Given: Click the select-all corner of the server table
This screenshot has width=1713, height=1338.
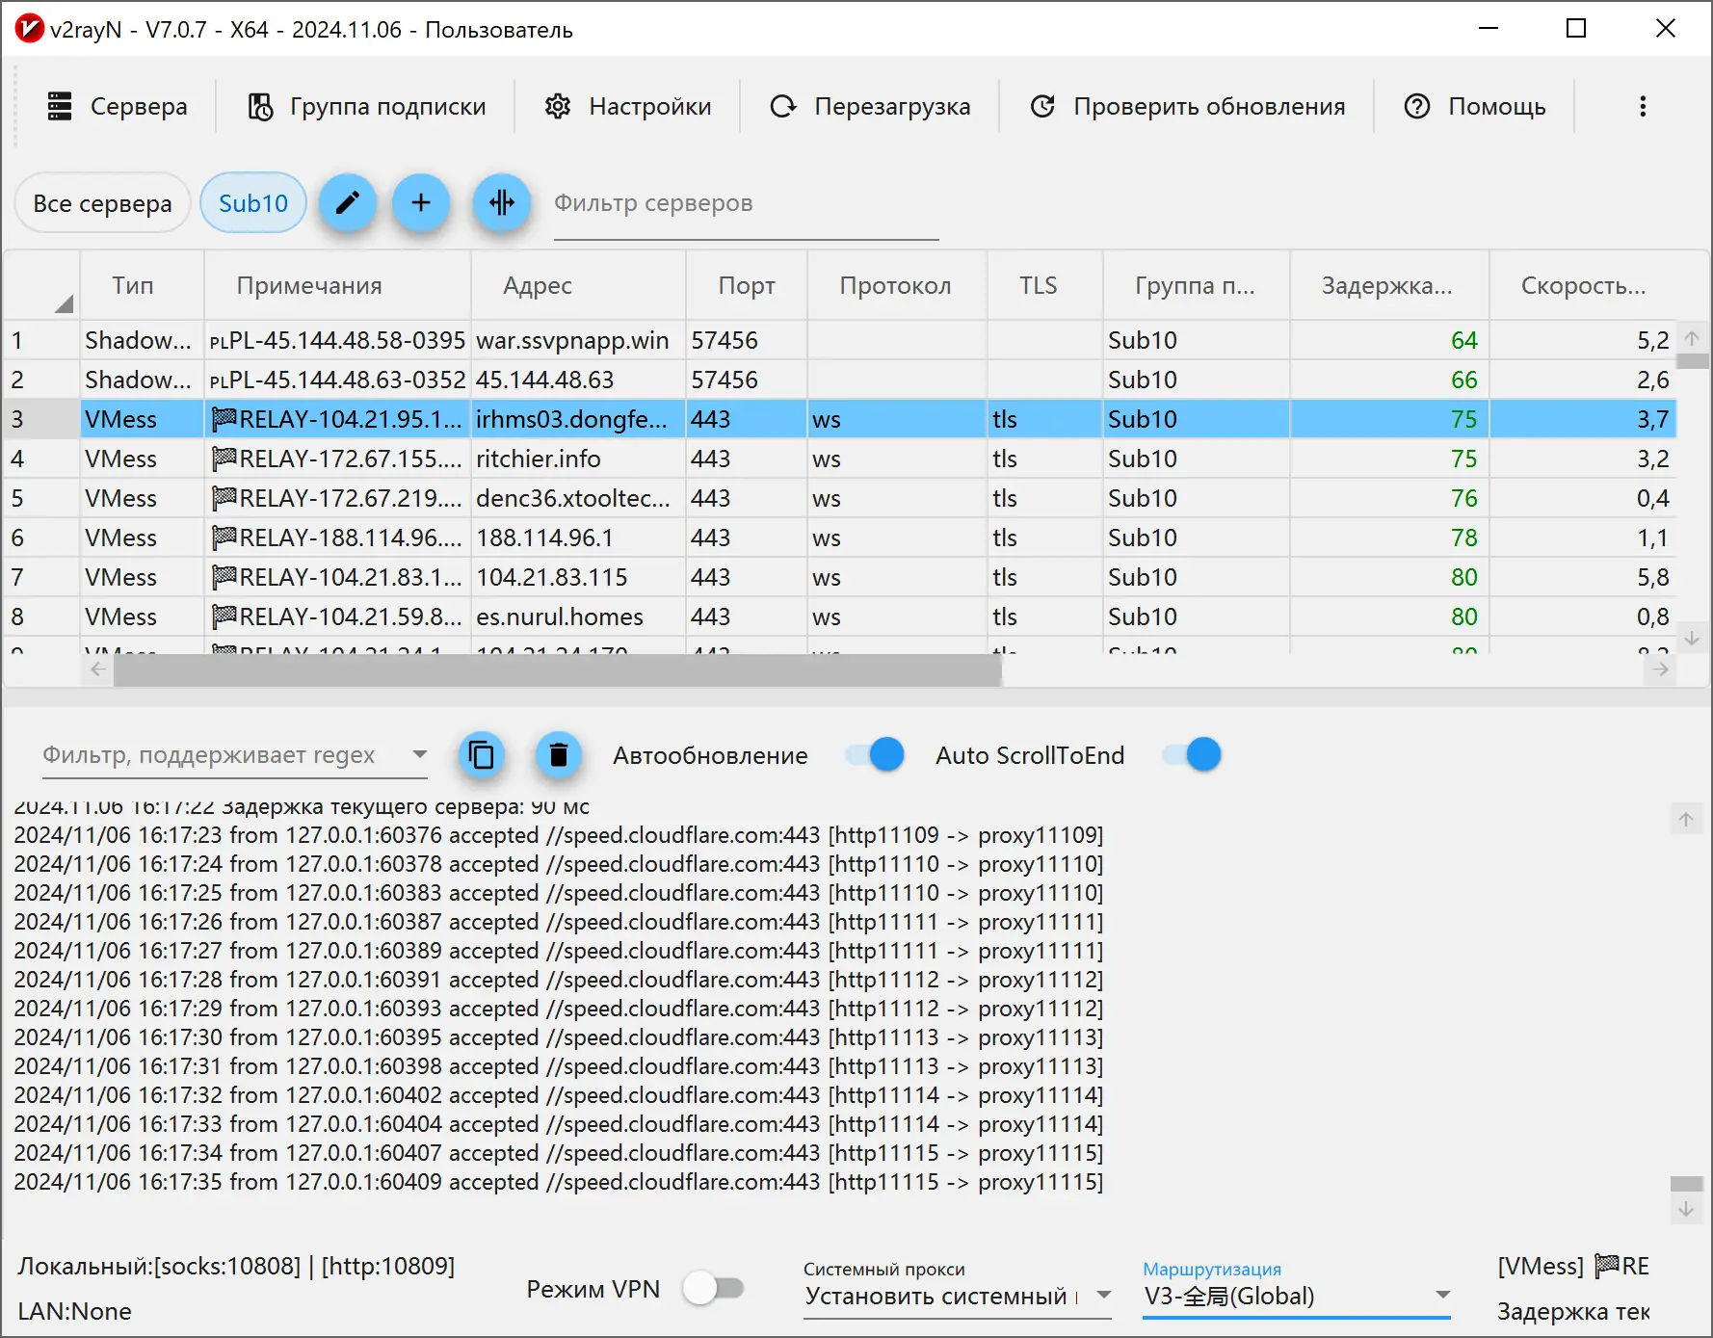Looking at the screenshot, I should [x=42, y=285].
